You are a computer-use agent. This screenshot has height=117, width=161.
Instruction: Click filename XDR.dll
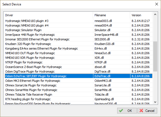tap(99, 58)
